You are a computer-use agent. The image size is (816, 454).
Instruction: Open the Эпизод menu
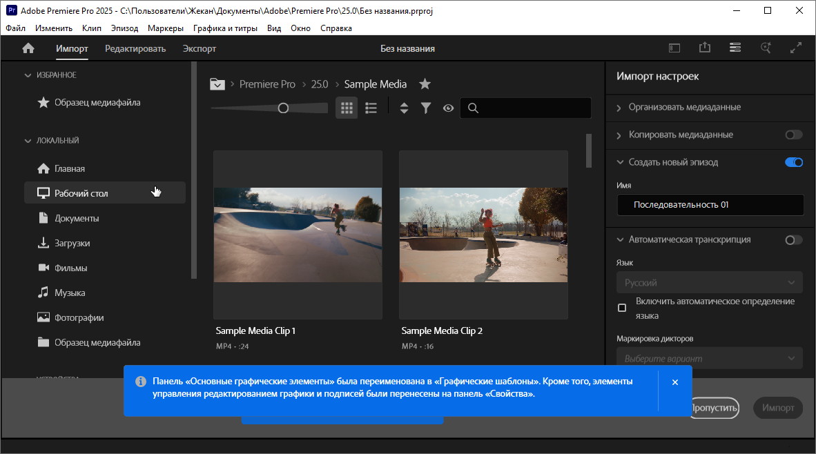coord(124,28)
